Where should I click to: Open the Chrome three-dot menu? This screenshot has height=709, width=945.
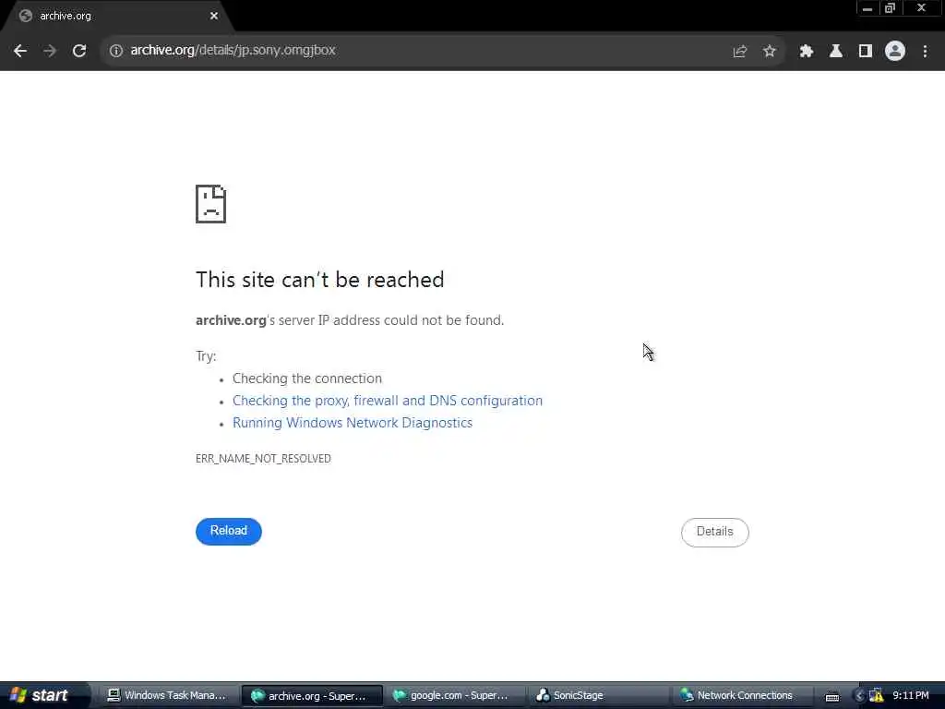coord(925,52)
